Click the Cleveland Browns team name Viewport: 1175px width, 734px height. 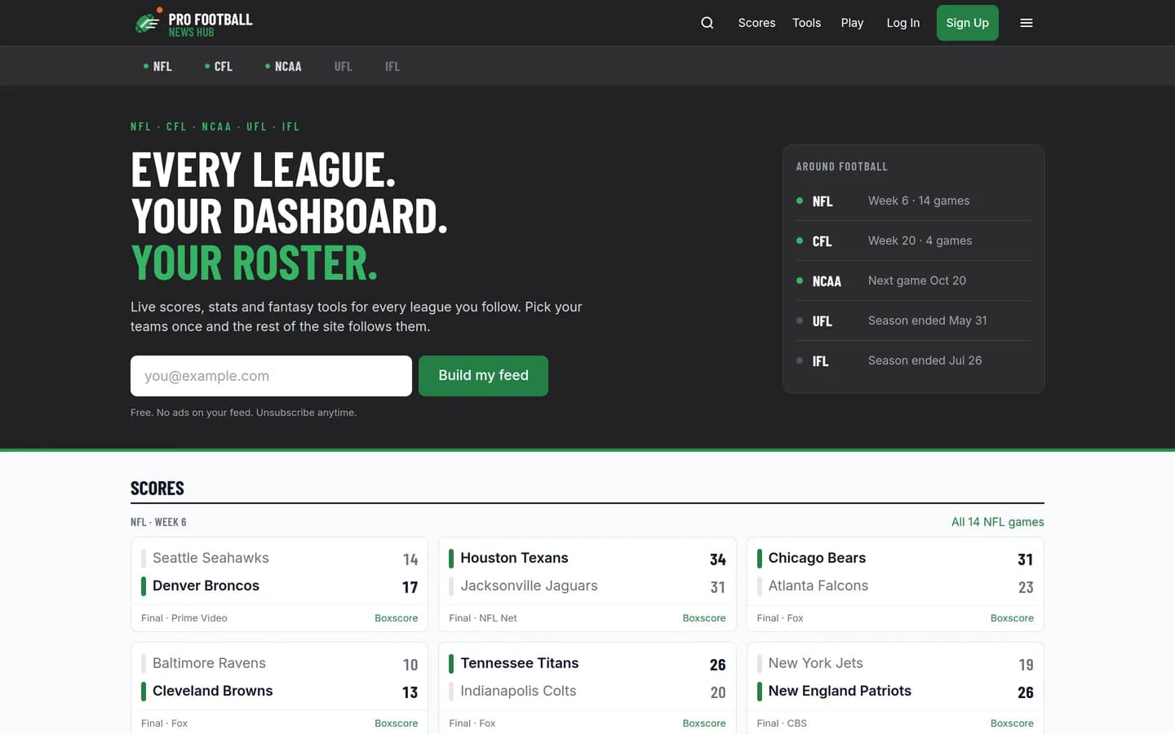212,691
